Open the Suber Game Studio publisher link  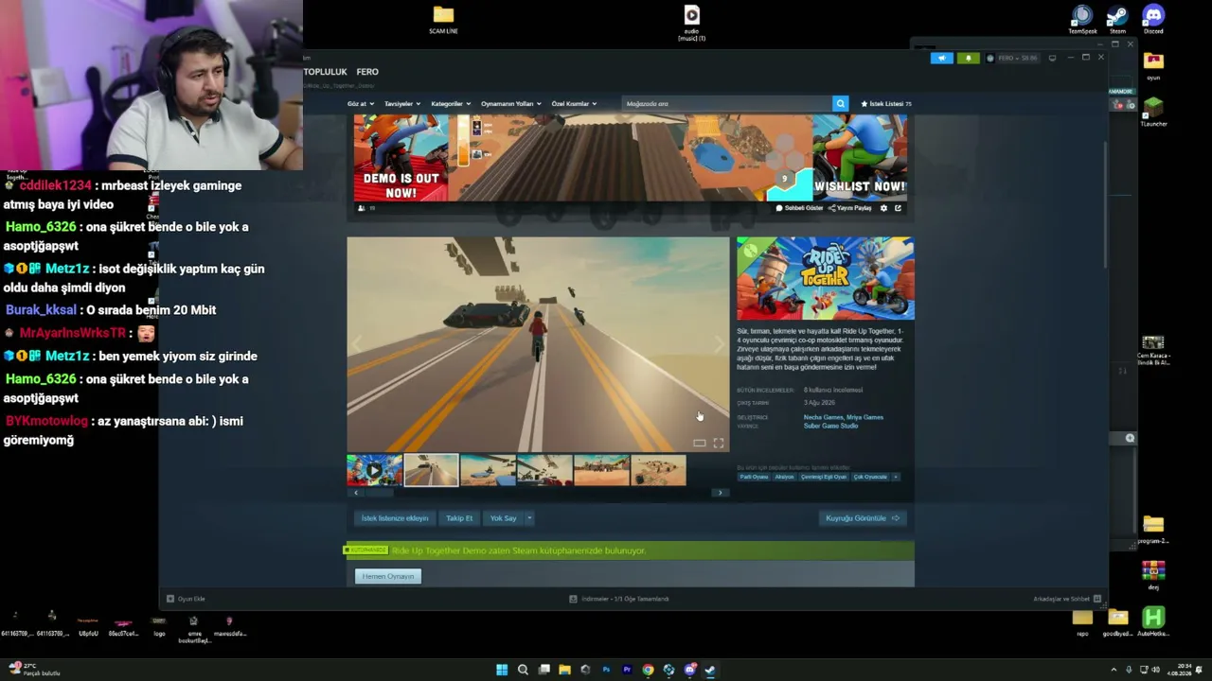(830, 426)
